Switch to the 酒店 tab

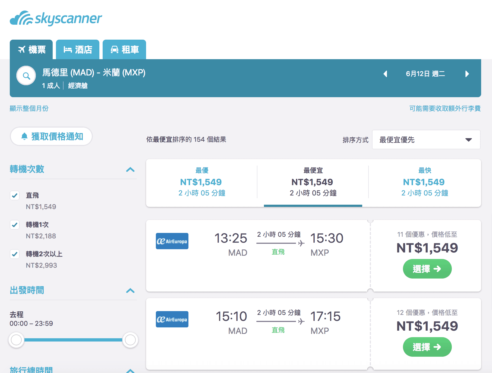[x=78, y=49]
